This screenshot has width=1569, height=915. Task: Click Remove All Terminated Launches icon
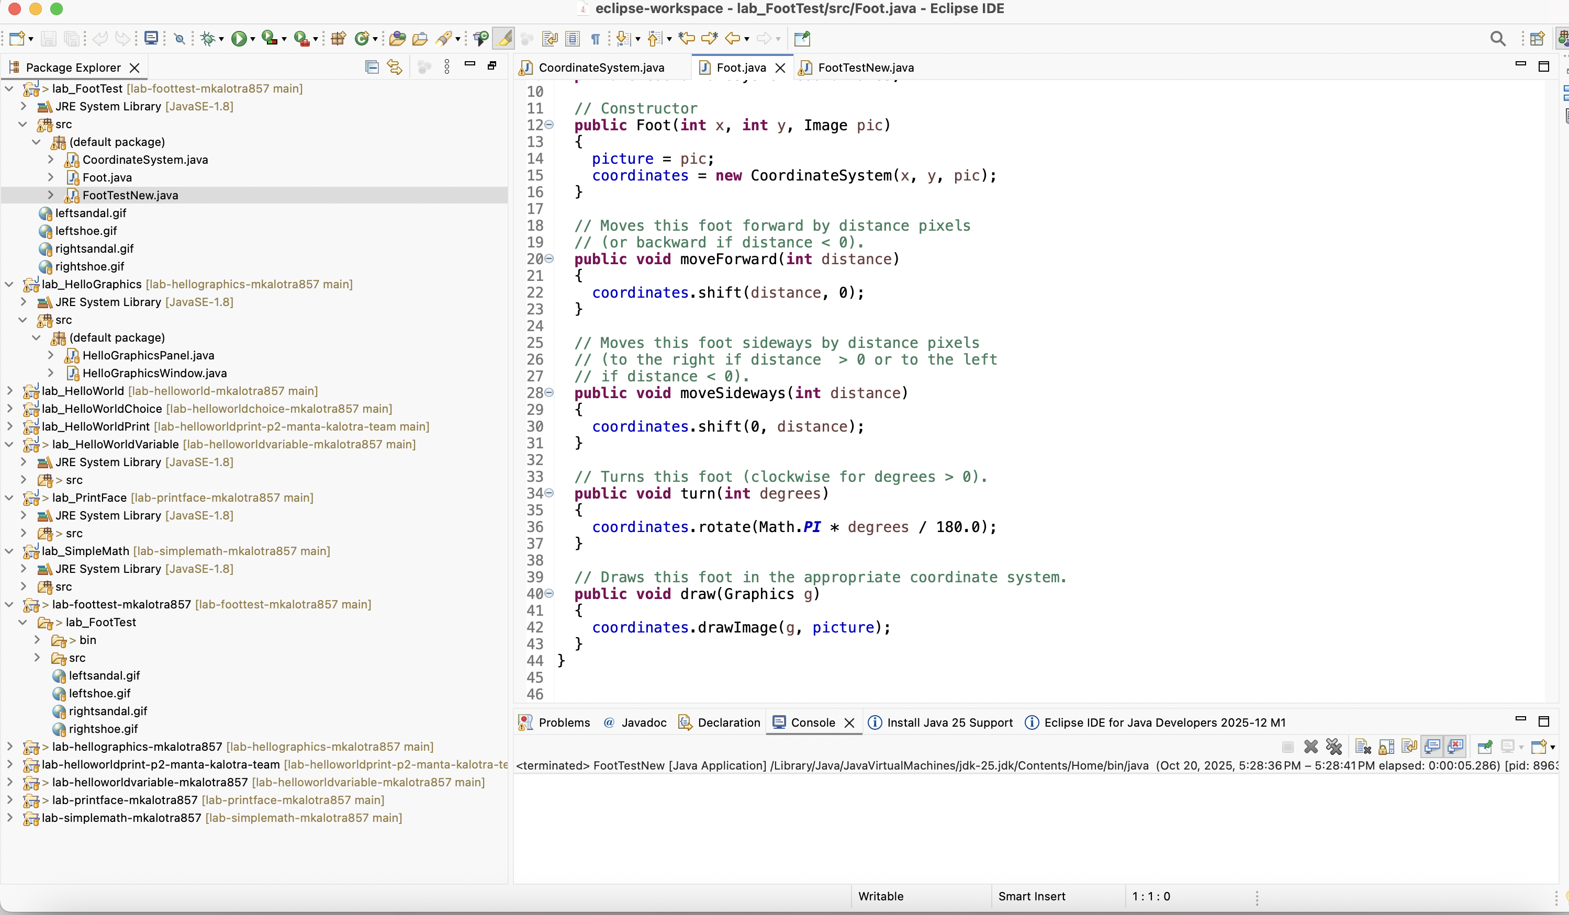coord(1334,747)
